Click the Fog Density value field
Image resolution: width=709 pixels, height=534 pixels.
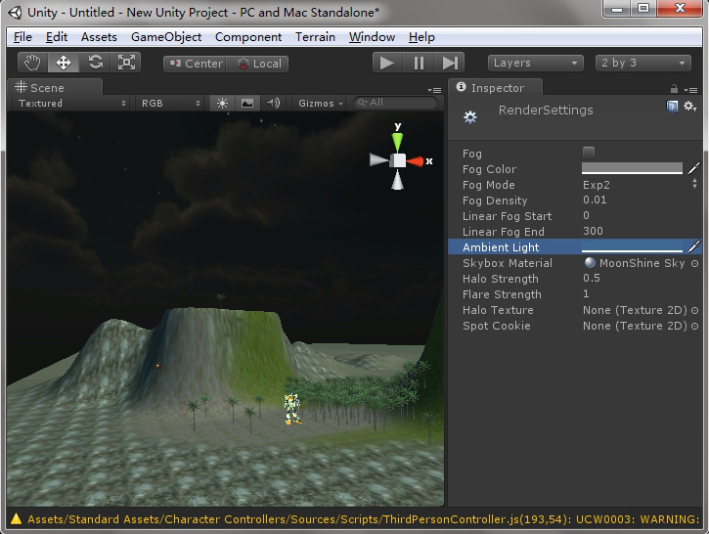[641, 200]
